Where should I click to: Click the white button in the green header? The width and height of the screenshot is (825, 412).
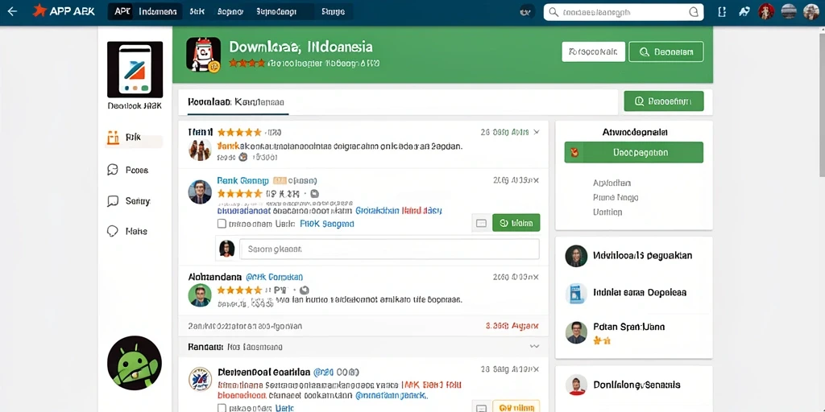[593, 52]
